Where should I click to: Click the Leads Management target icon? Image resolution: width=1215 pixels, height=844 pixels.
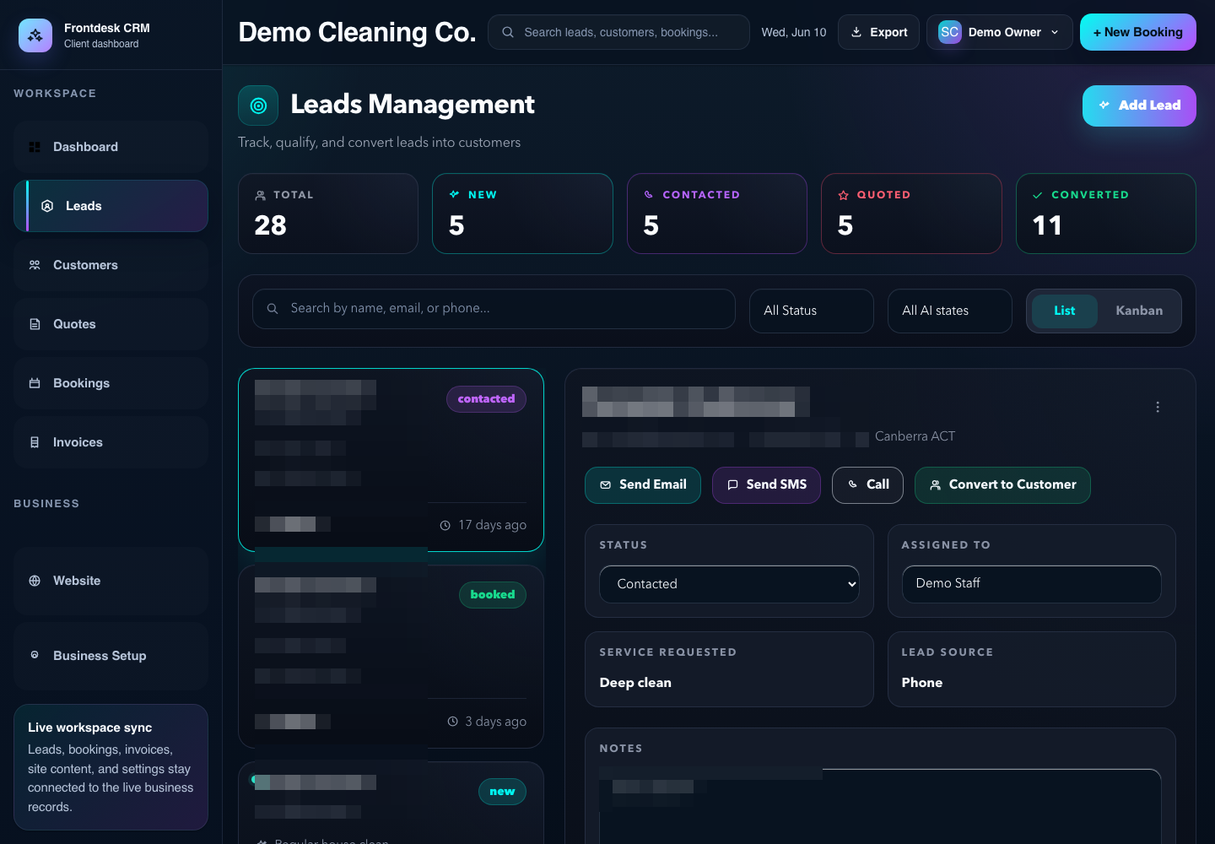(x=258, y=105)
